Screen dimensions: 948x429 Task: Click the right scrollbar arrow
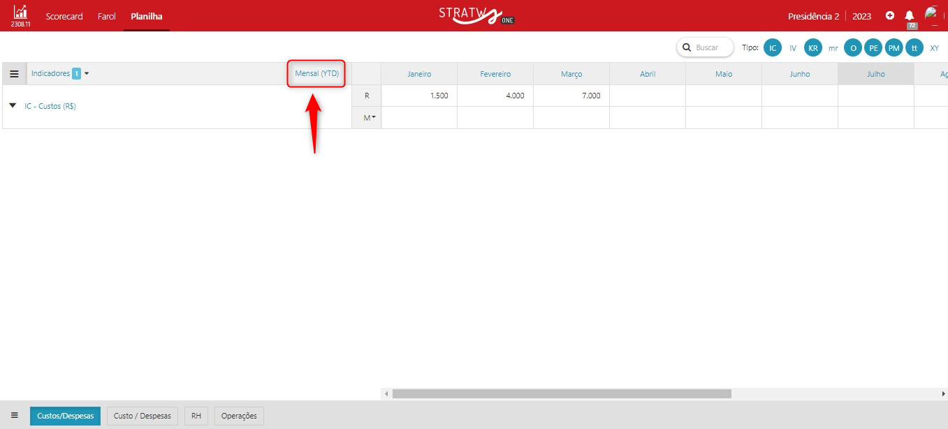(x=944, y=394)
